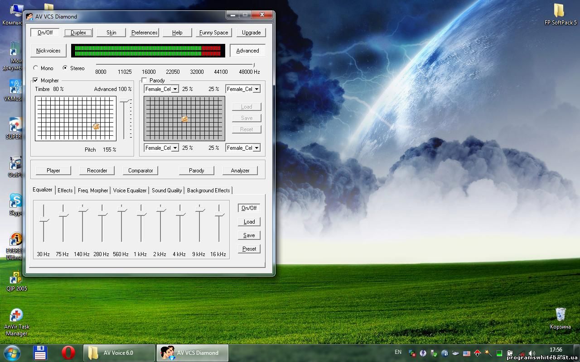Viewport: 580px width, 362px height.
Task: Open the Recycle Bin (Корзина) icon
Action: coord(561,319)
